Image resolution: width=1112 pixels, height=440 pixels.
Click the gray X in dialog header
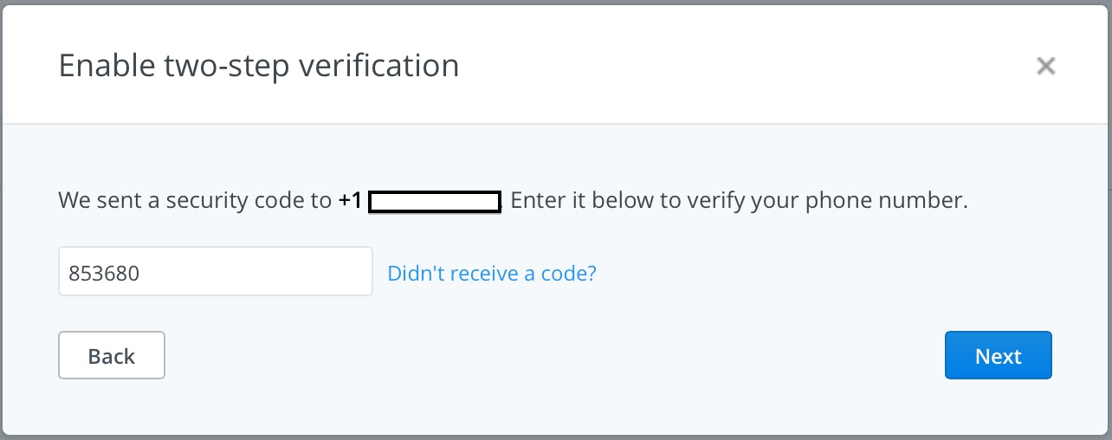(x=1045, y=66)
